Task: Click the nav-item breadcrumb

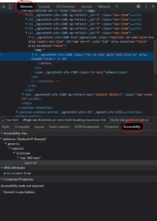Action: tap(12, 120)
